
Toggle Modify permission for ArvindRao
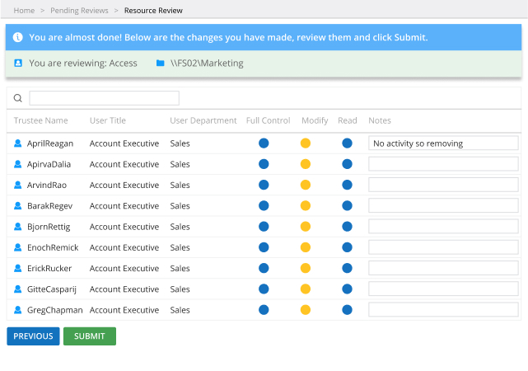306,185
